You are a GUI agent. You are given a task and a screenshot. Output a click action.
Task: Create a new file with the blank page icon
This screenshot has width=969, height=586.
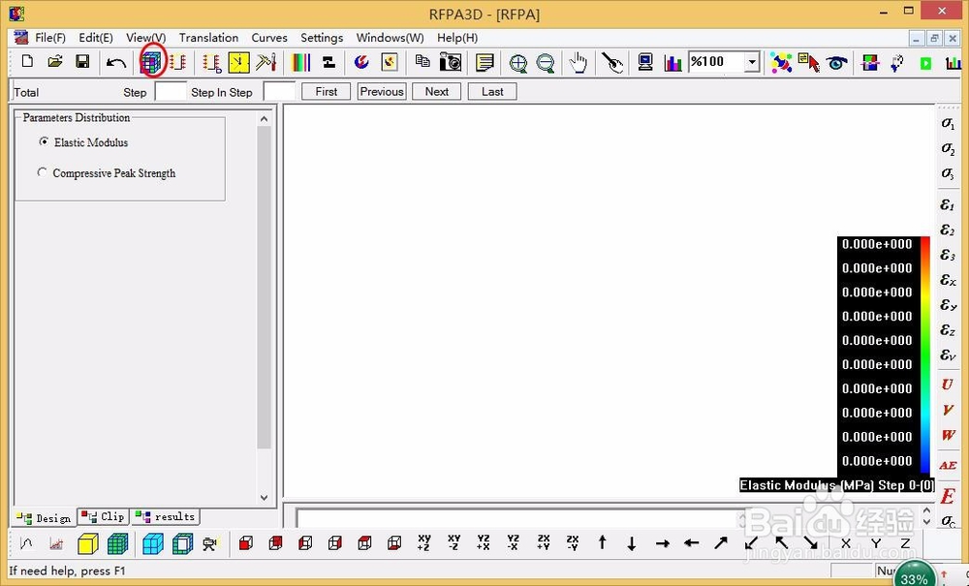[27, 62]
